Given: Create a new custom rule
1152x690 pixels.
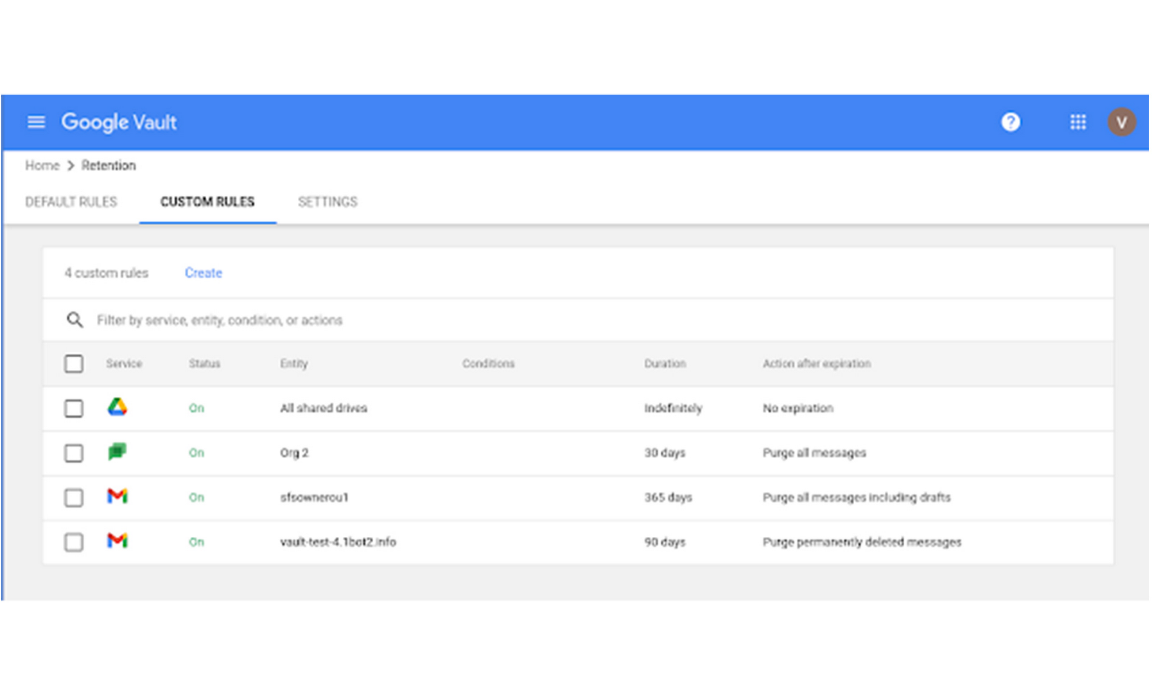Looking at the screenshot, I should [x=203, y=273].
